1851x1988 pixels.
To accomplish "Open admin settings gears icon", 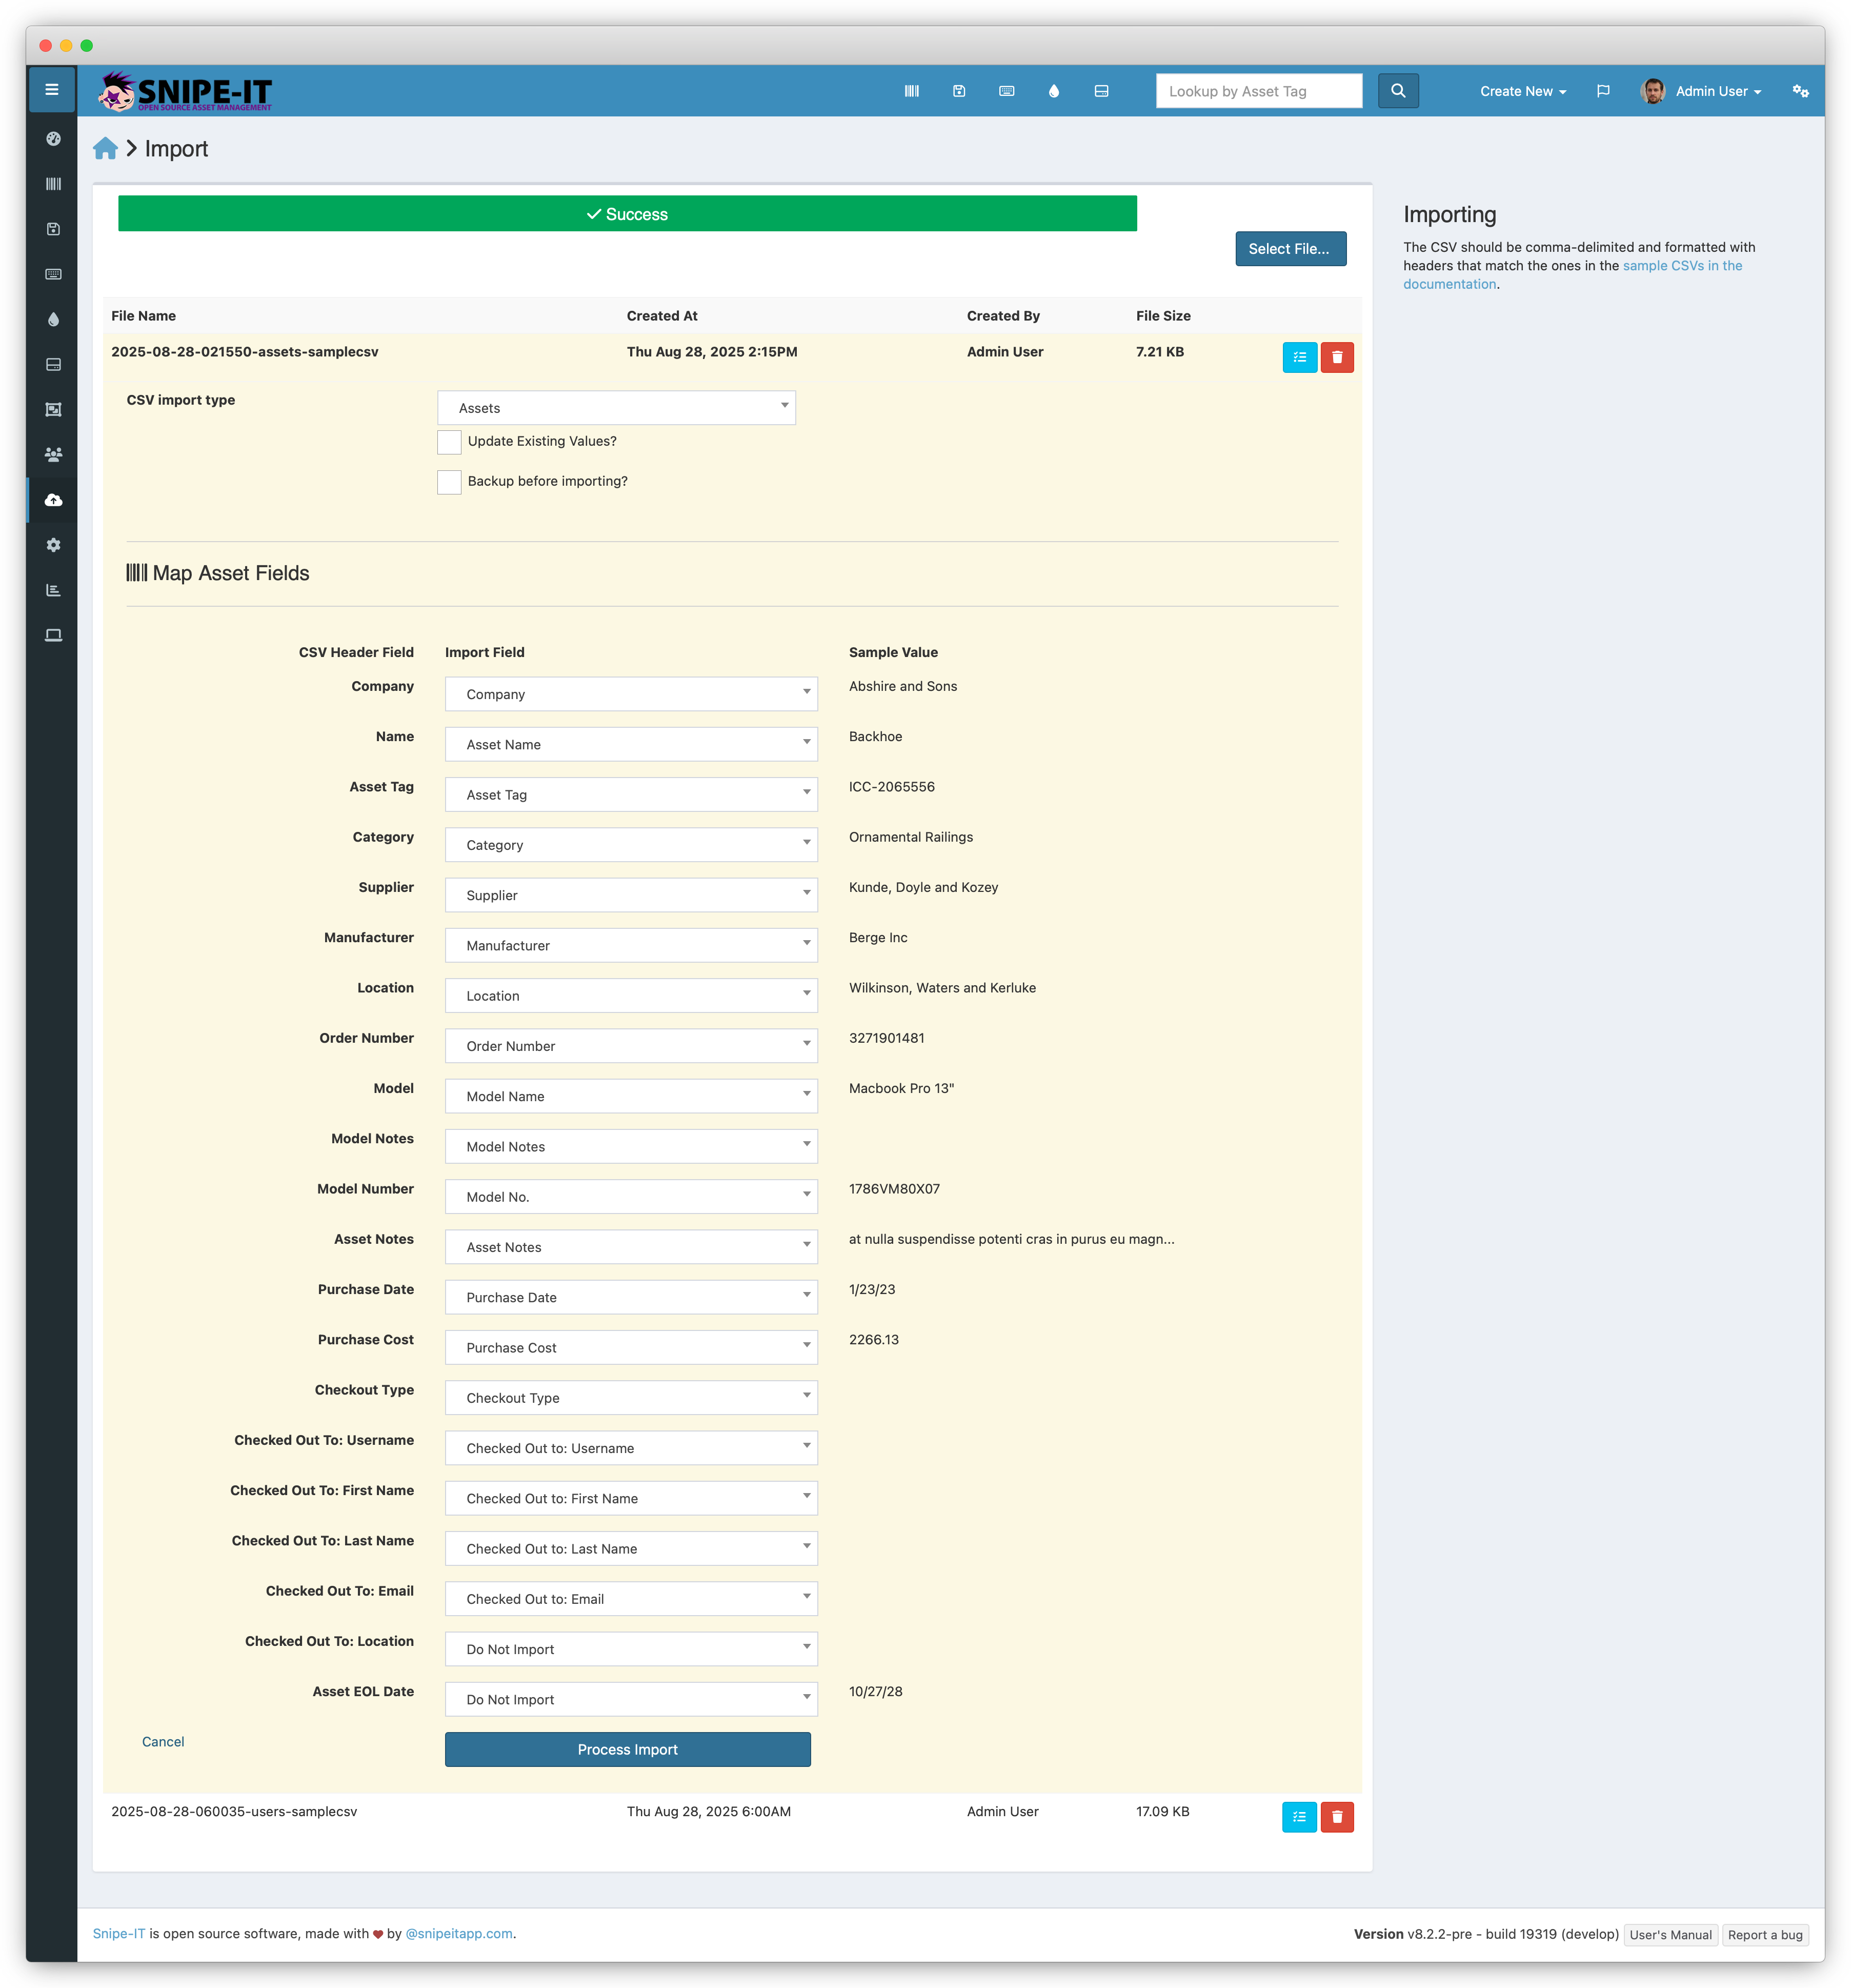I will [1800, 91].
